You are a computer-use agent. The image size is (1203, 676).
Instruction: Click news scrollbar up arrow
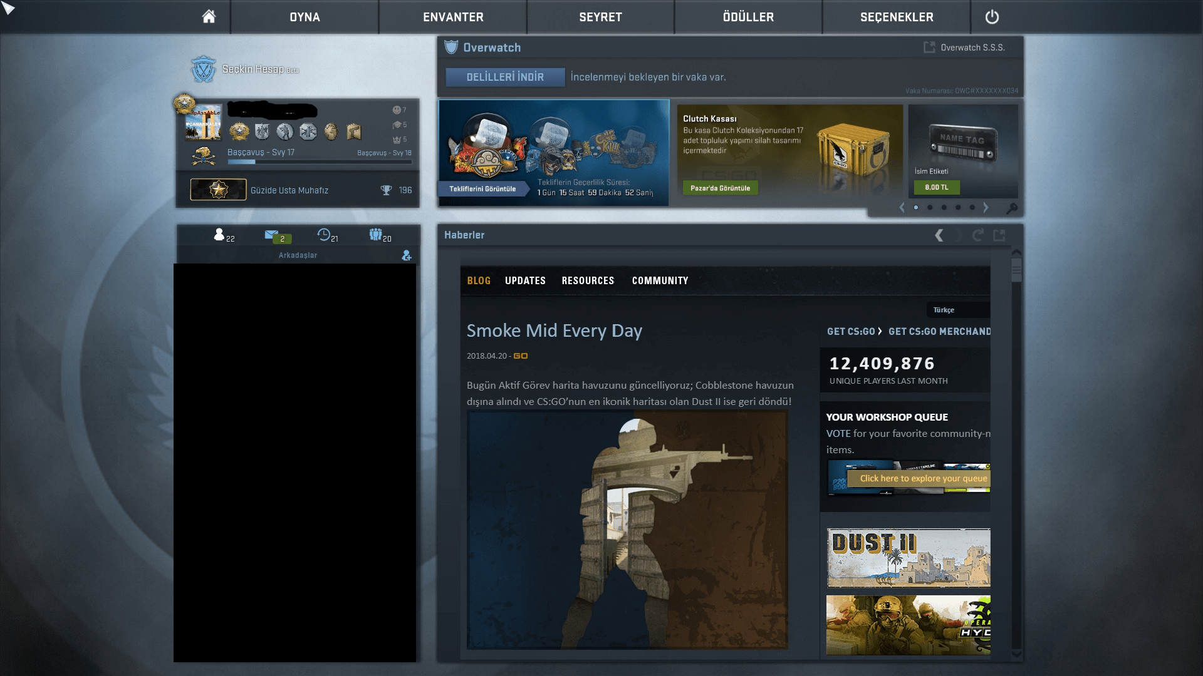click(1016, 252)
